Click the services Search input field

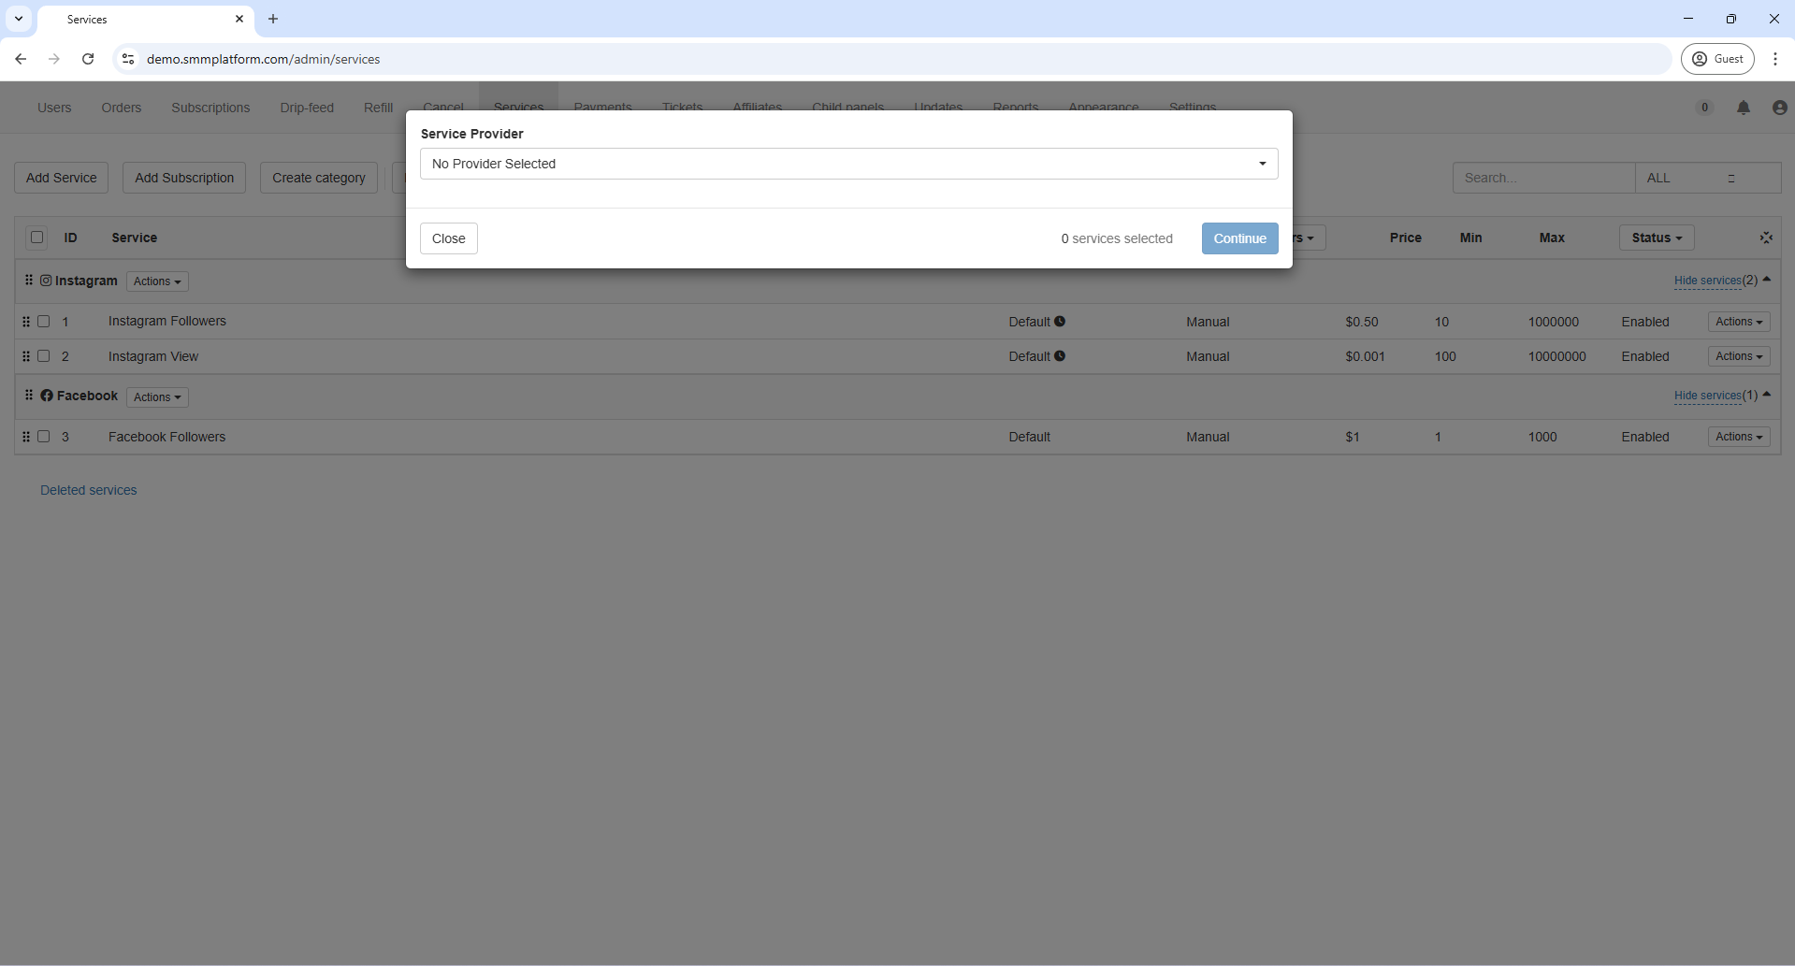click(1542, 178)
